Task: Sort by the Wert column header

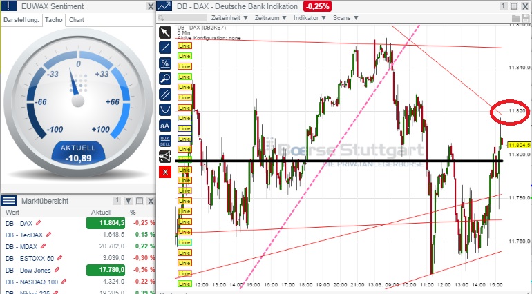Action: (12, 213)
